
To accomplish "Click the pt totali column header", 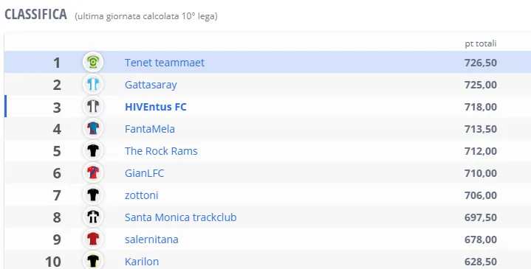I will click(x=481, y=43).
